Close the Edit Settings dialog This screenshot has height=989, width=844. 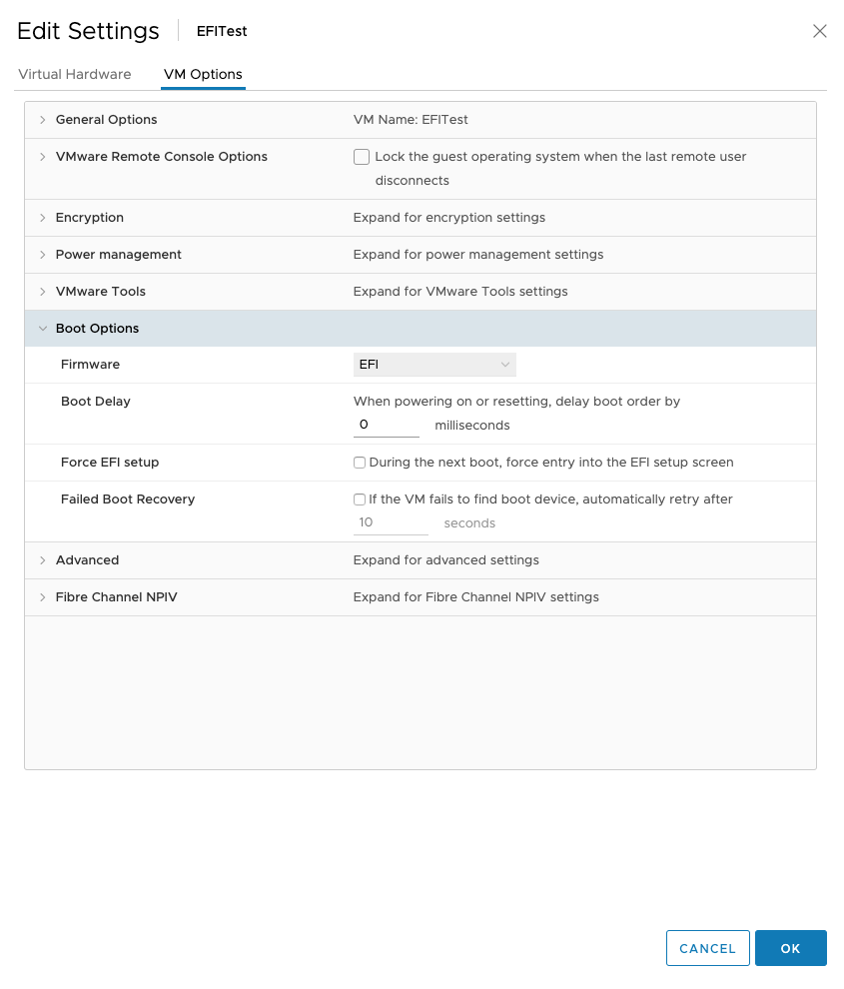click(819, 31)
